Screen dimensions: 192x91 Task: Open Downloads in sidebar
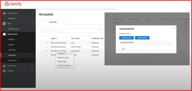click(11, 66)
